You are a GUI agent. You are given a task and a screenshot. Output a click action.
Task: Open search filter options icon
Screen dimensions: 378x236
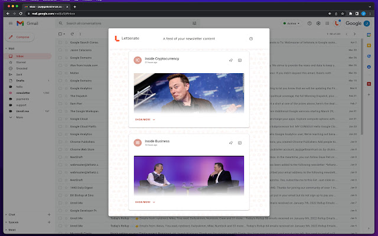pyautogui.click(x=194, y=24)
